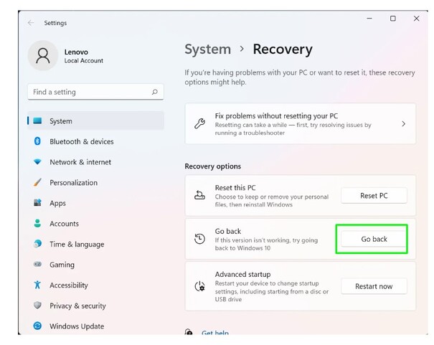Click the 'Advanced startup' heading

pyautogui.click(x=242, y=274)
